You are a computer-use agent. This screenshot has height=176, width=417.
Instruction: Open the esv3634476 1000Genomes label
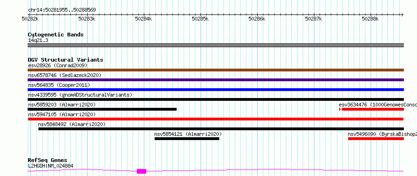(x=378, y=105)
